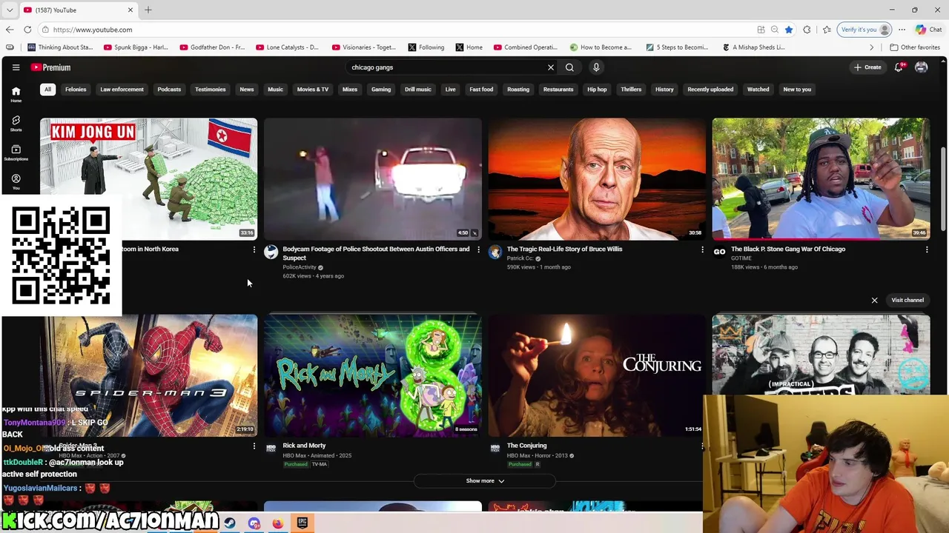Click the GOTIME channel name
949x533 pixels.
(x=741, y=258)
